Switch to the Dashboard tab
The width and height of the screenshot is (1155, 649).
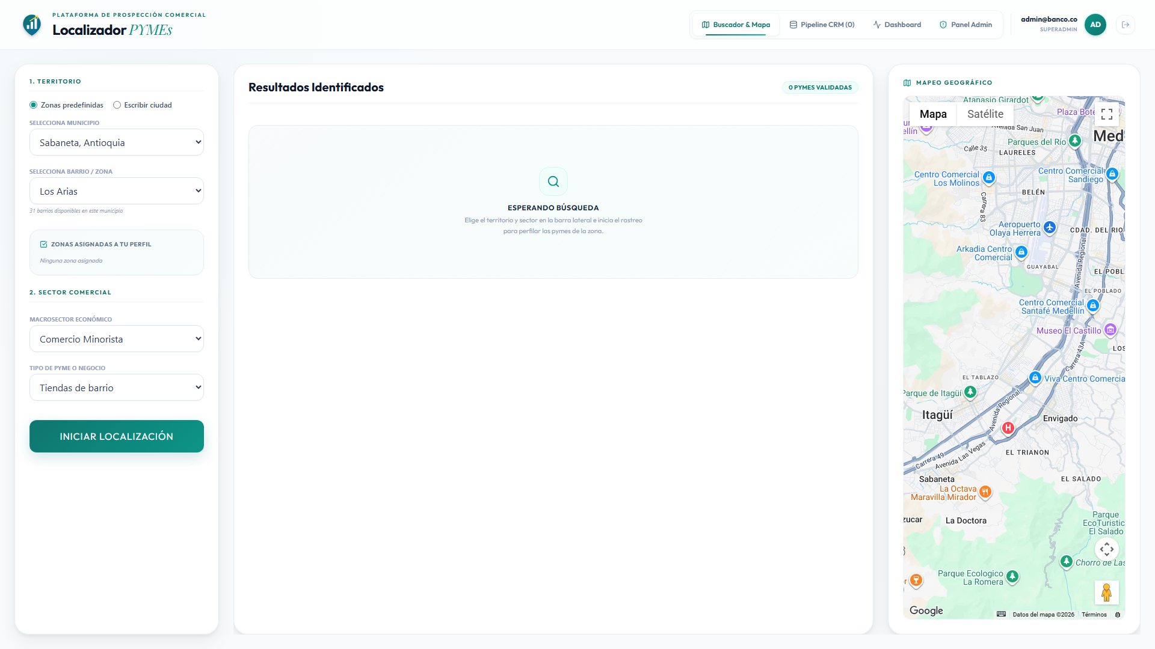[897, 25]
